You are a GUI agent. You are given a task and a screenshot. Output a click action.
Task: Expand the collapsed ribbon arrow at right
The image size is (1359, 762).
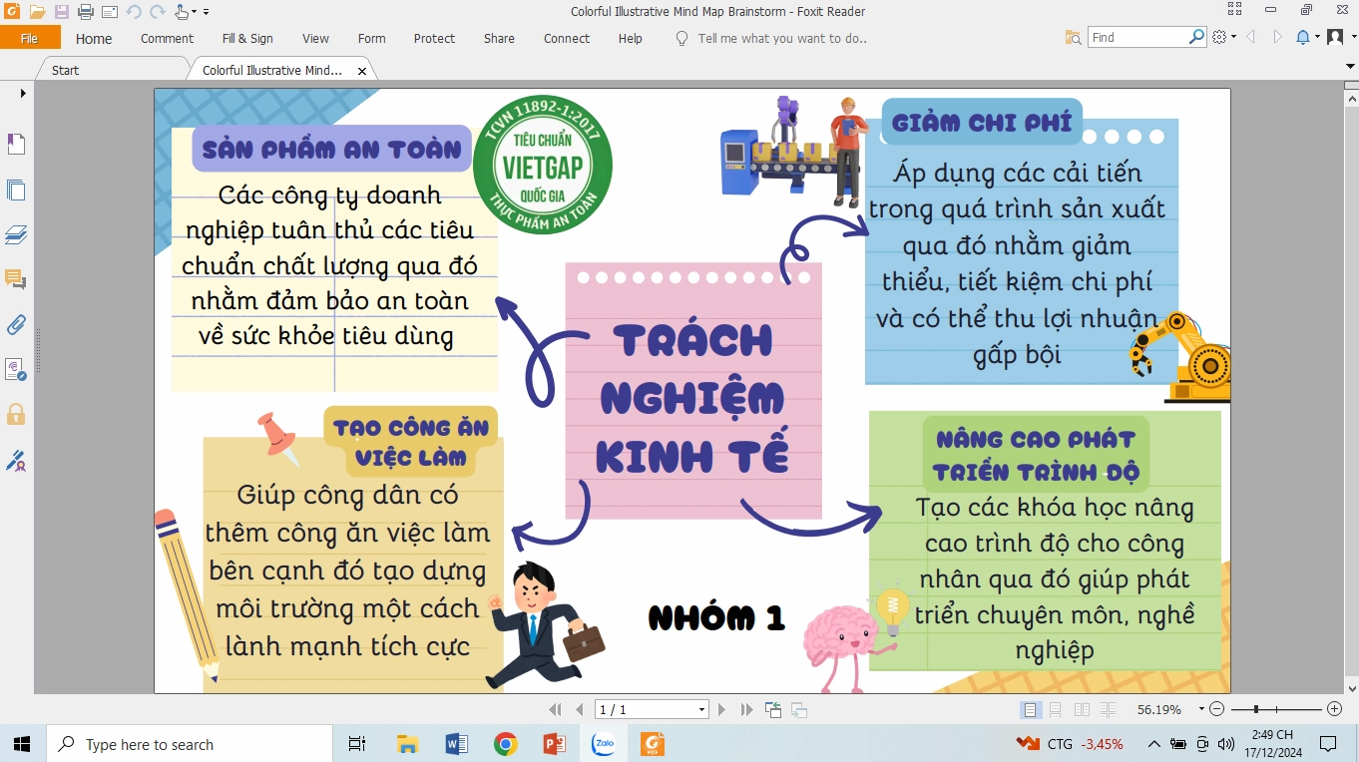coord(1351,65)
